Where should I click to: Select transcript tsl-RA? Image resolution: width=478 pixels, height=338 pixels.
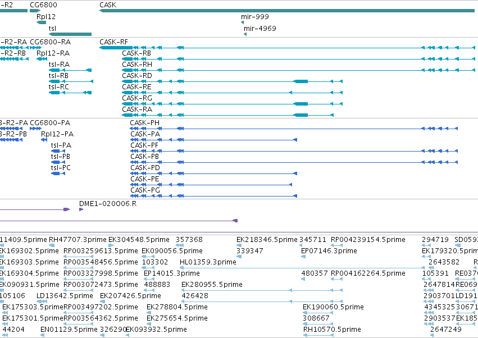pos(70,70)
